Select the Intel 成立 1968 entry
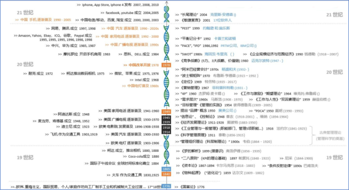 pyautogui.click(x=144, y=80)
